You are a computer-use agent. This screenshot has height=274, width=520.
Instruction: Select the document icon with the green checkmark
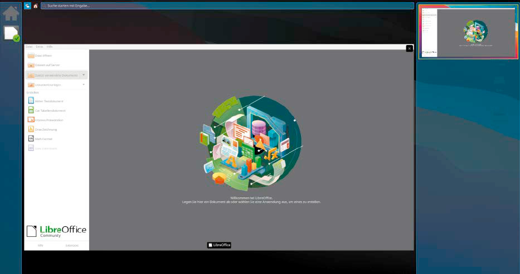click(11, 34)
